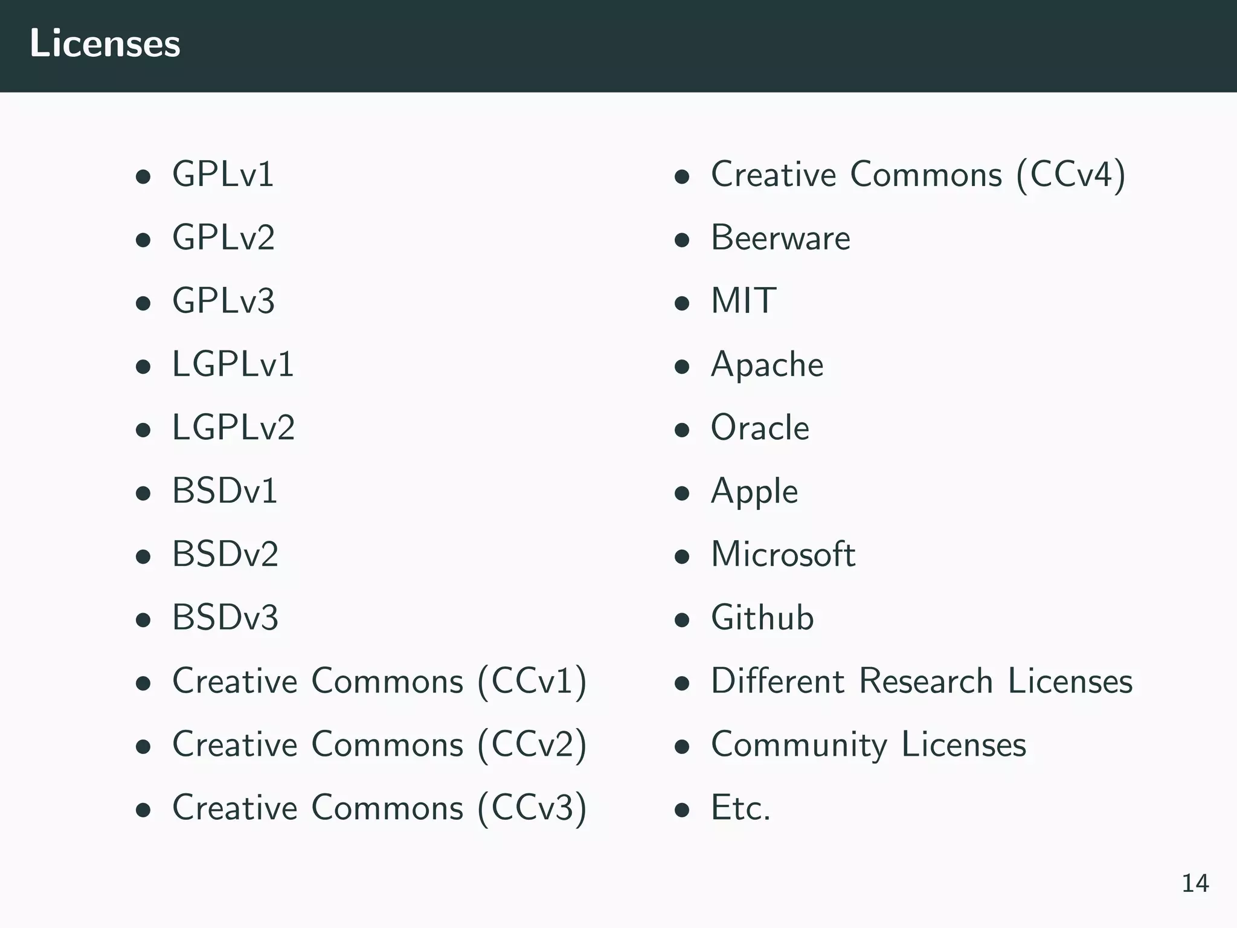
Task: Select the 'BSDv3' bullet text
Action: 225,617
